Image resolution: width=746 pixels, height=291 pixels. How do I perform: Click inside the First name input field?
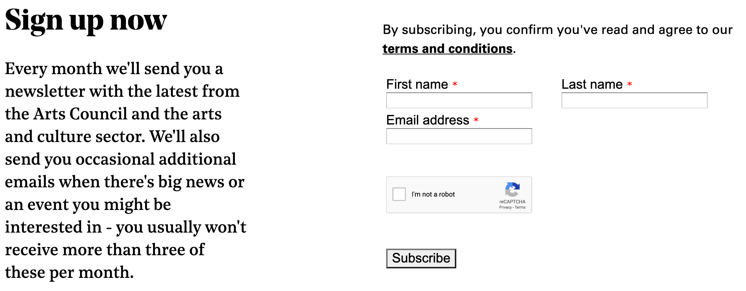[x=459, y=100]
